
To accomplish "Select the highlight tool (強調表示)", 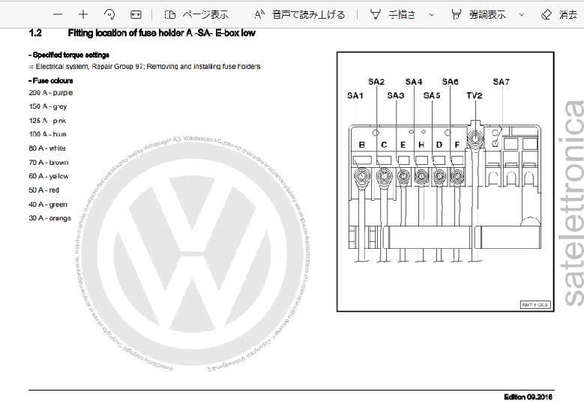I will [x=478, y=14].
